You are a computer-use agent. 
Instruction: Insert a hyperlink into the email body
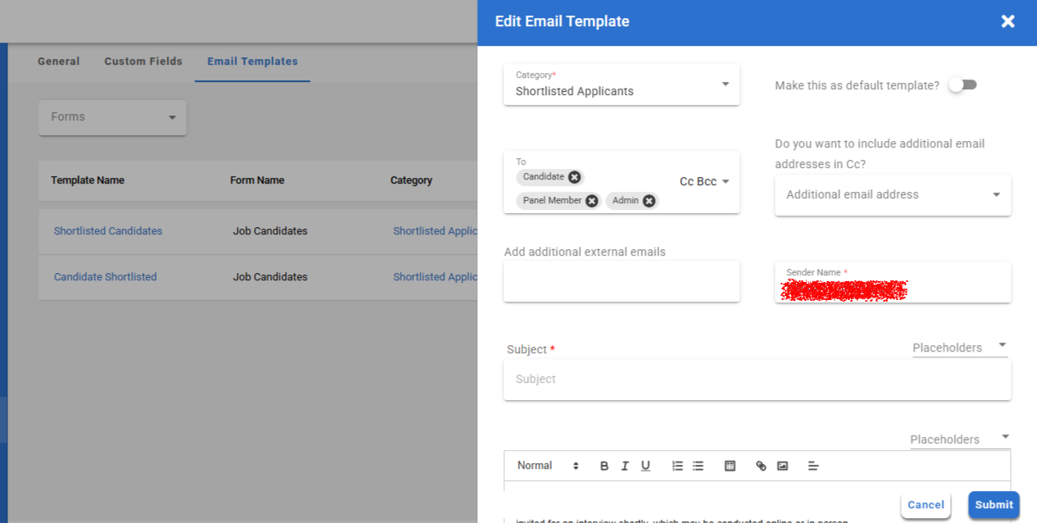click(761, 466)
